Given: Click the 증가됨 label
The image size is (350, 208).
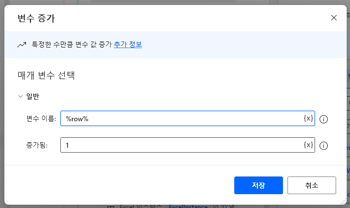Looking at the screenshot, I should point(37,145).
